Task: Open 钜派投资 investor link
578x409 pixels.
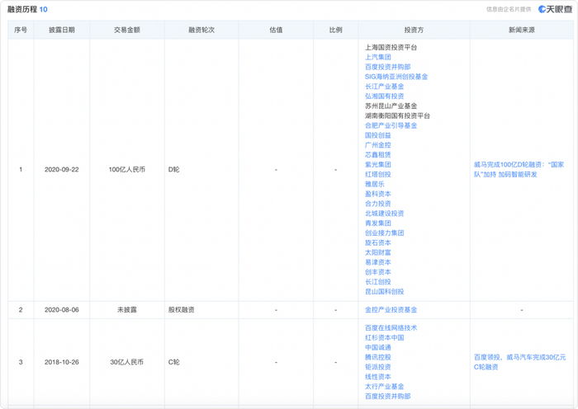Action: pyautogui.click(x=378, y=367)
